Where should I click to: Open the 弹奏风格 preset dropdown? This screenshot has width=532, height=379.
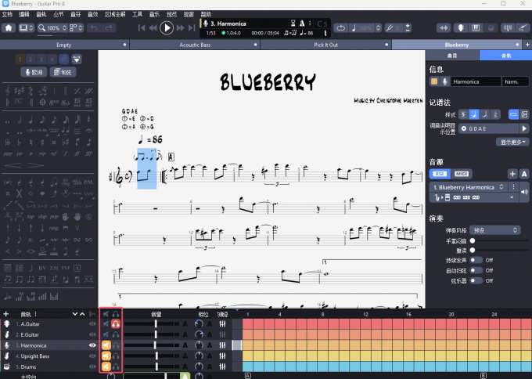(494, 230)
